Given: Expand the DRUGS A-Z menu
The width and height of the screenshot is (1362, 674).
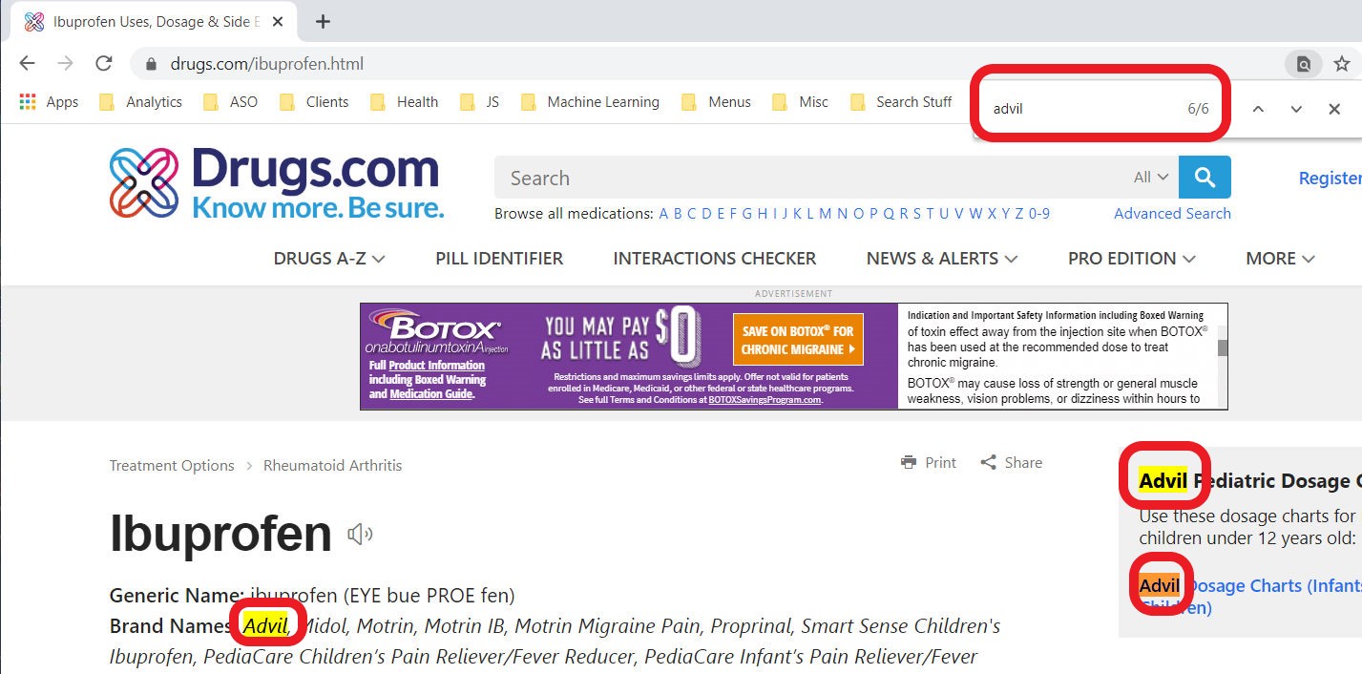Looking at the screenshot, I should [329, 258].
